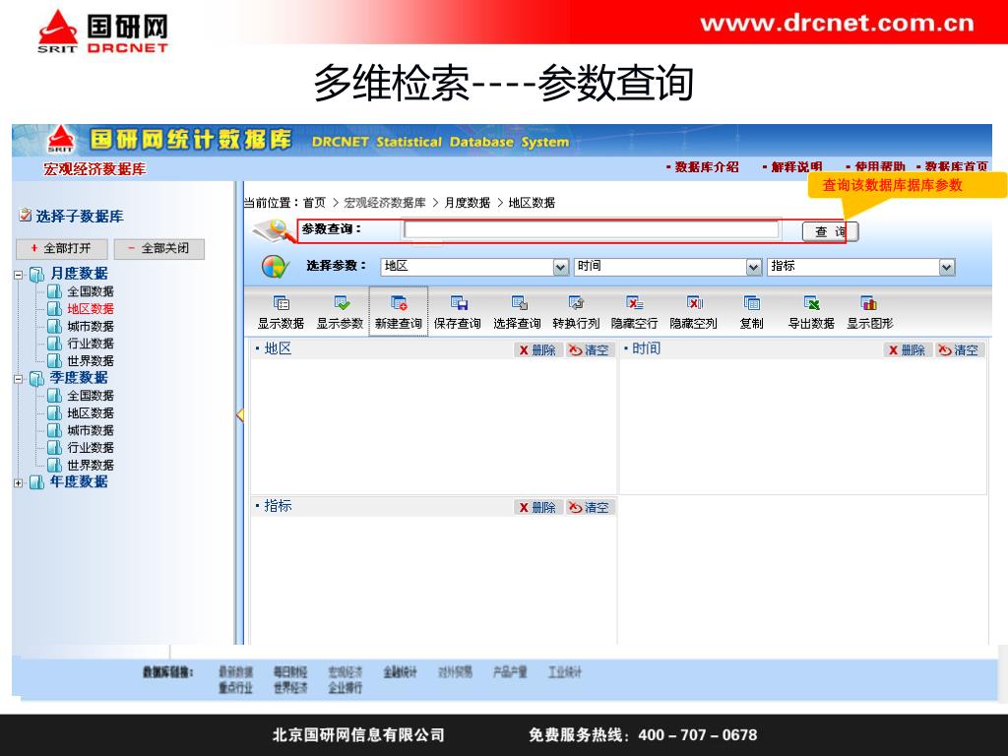Select 城市数据 under 季度数据

click(x=90, y=431)
